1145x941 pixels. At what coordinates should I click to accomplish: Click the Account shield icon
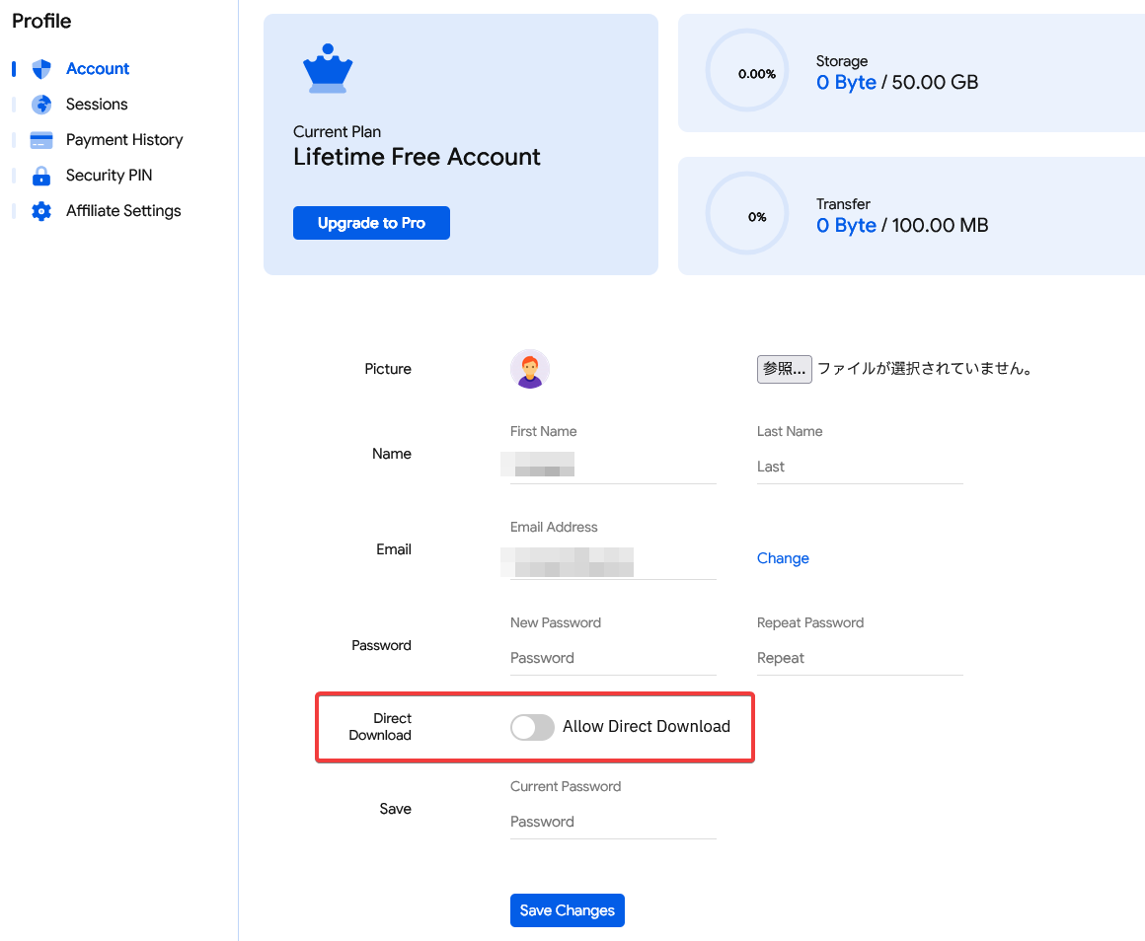pos(41,69)
